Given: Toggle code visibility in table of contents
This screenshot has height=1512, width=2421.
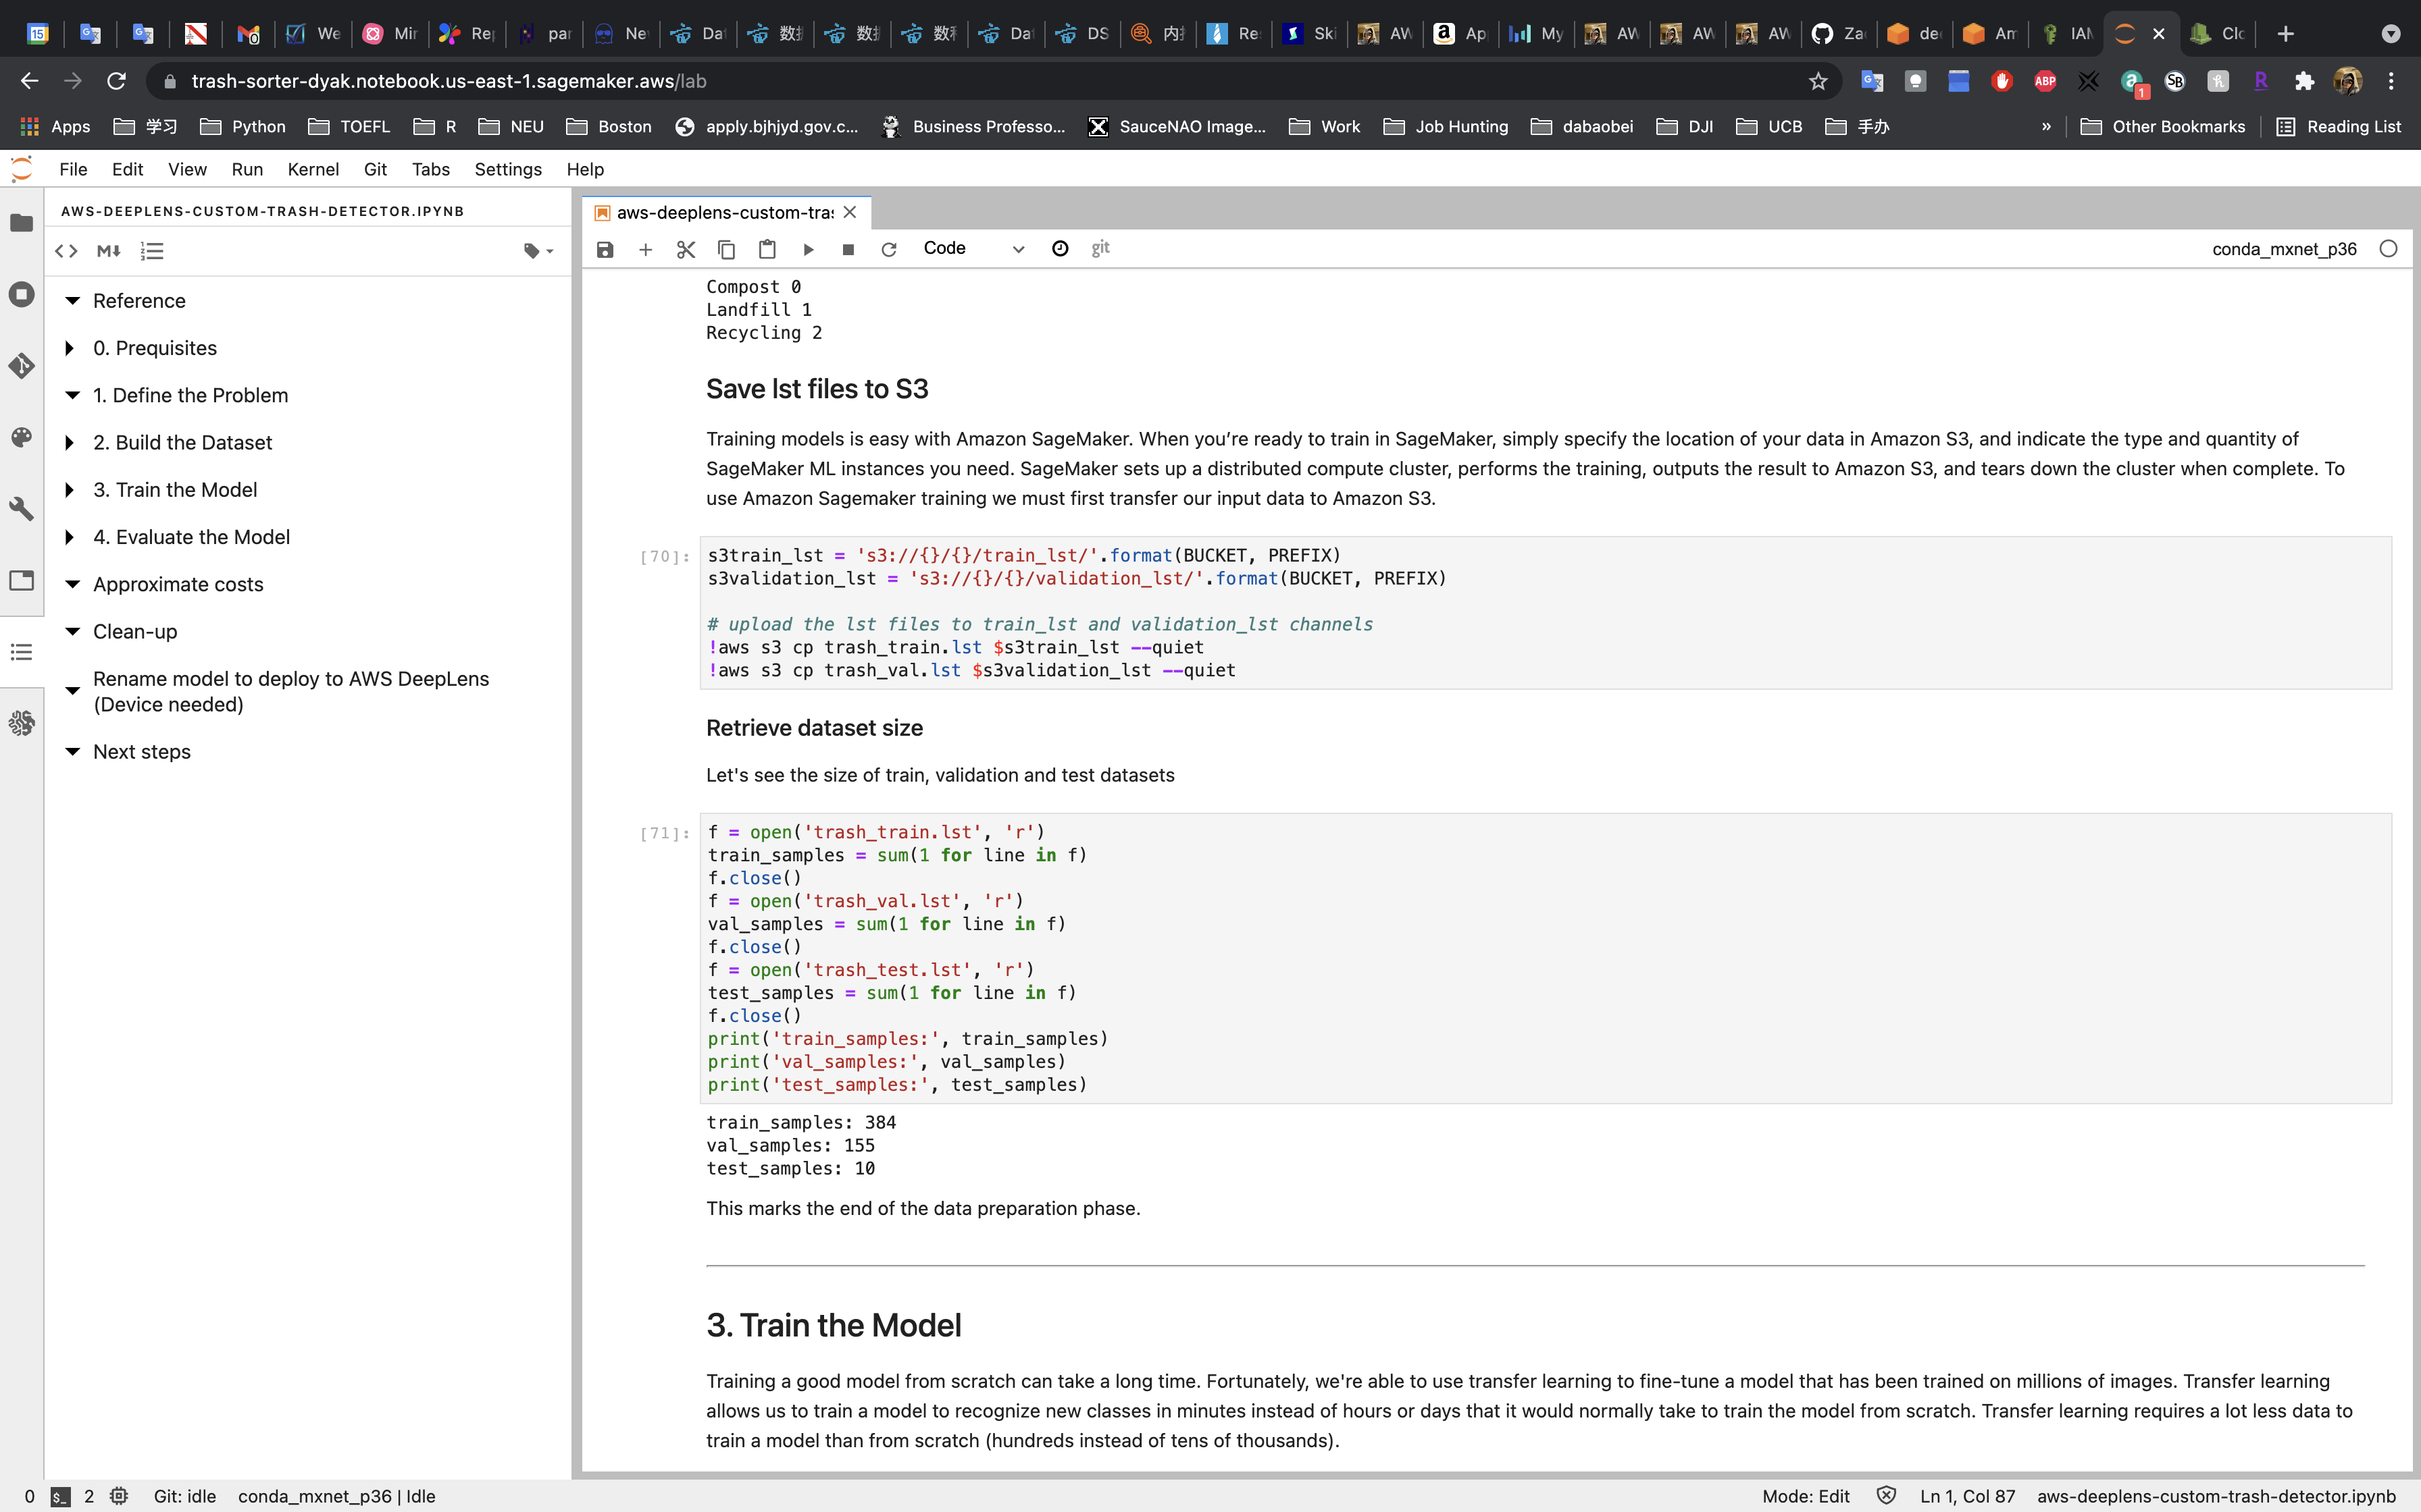Looking at the screenshot, I should coord(66,251).
